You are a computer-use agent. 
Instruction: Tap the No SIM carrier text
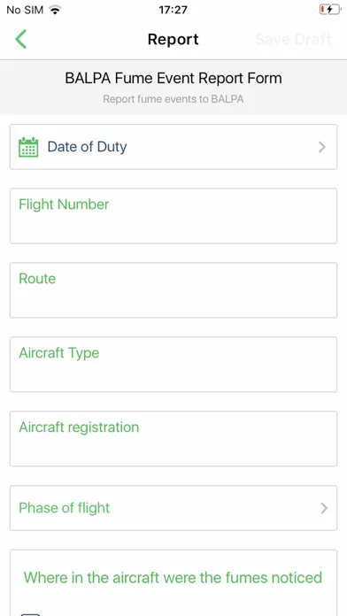(x=25, y=10)
